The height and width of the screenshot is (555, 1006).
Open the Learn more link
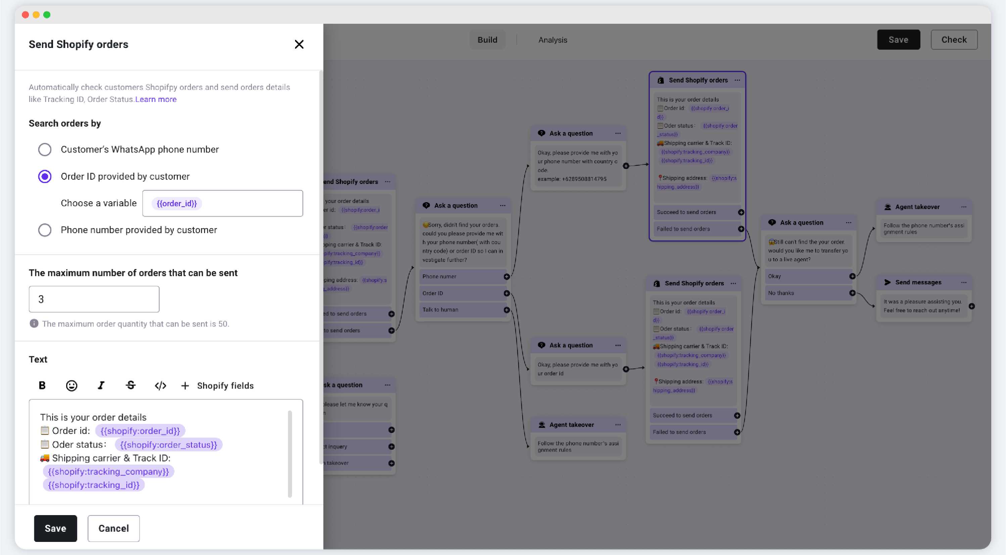click(x=156, y=99)
